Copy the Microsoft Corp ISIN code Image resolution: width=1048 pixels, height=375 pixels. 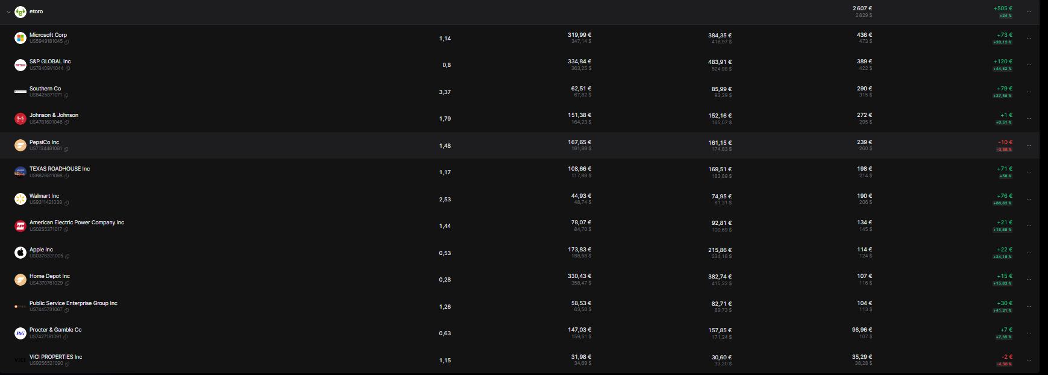point(67,42)
